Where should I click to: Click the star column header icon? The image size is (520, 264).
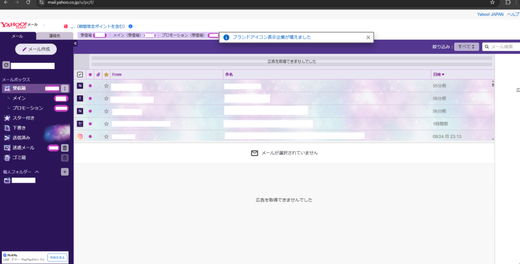coord(106,75)
